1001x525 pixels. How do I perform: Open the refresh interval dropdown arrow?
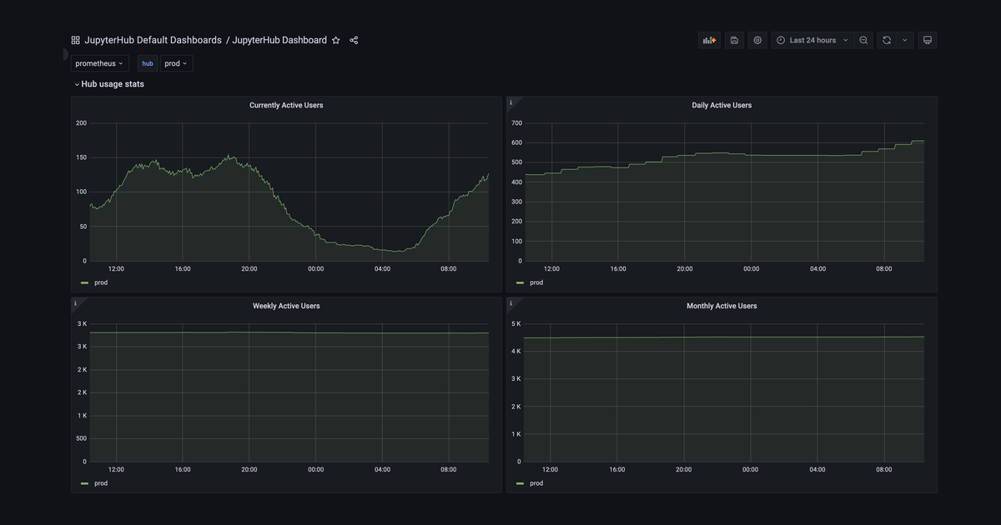tap(905, 40)
